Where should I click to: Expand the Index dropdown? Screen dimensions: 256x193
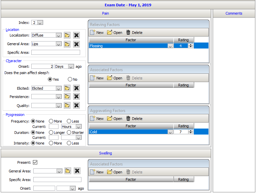tap(40, 23)
